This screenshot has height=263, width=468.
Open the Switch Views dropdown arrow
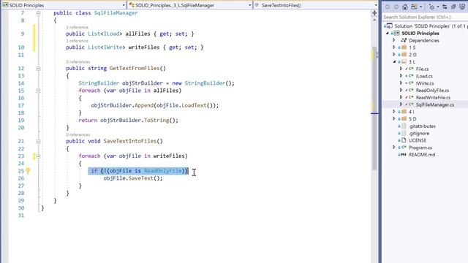pyautogui.click(x=421, y=7)
